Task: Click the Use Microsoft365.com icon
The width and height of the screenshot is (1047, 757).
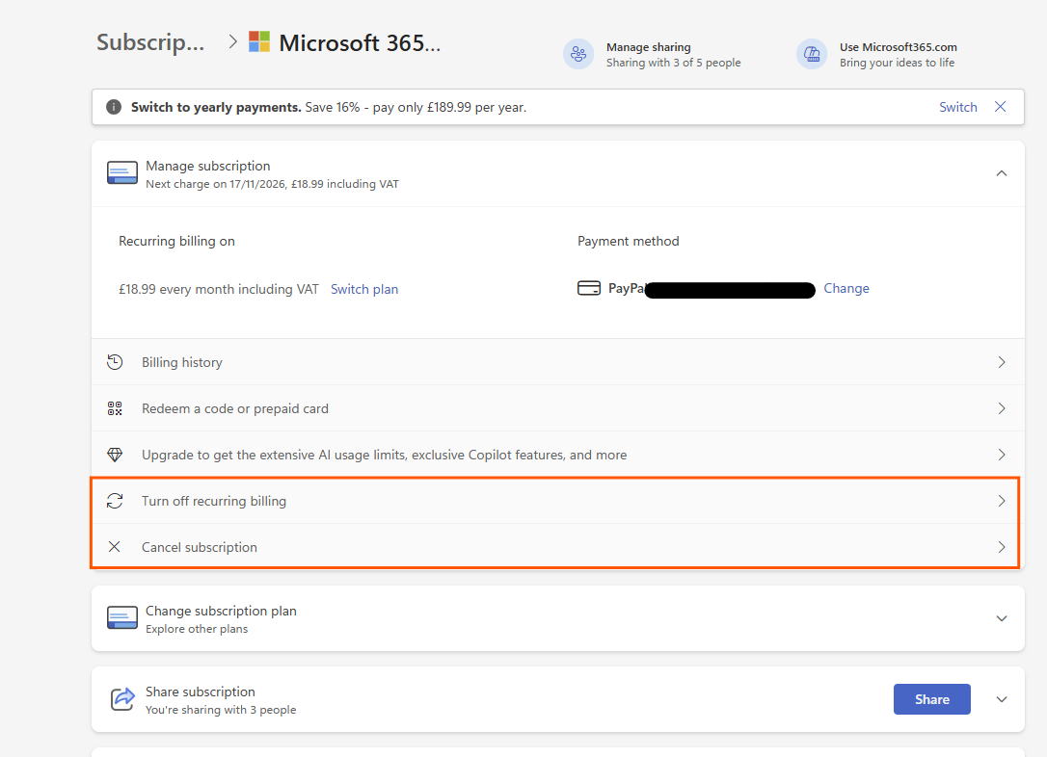Action: 812,54
